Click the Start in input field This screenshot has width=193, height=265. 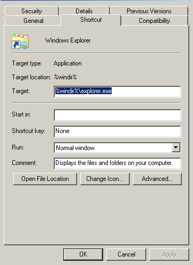tap(118, 115)
